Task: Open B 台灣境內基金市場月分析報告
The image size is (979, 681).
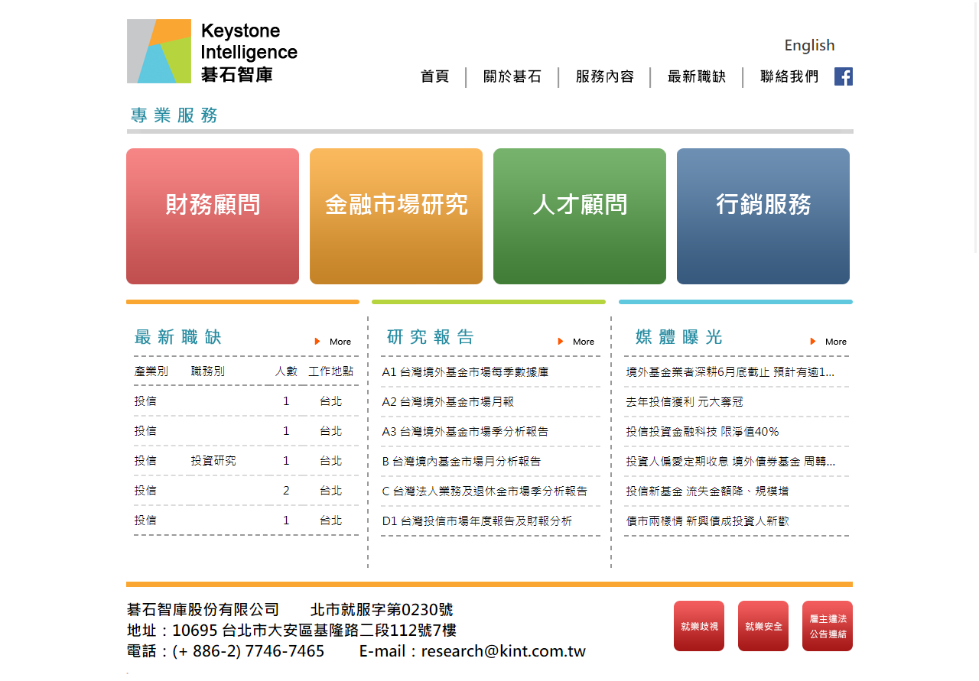Action: pos(461,462)
